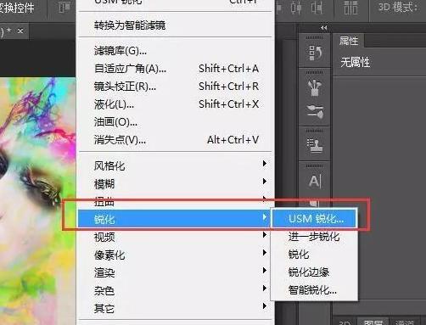Image resolution: width=426 pixels, height=325 pixels.
Task: Close the open document tab
Action: pyautogui.click(x=20, y=31)
